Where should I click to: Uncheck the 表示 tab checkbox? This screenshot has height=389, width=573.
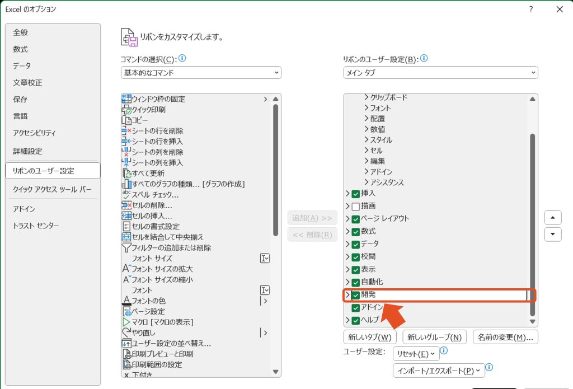point(355,270)
